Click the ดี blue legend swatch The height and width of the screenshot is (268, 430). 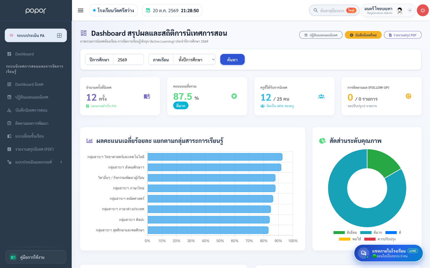pyautogui.click(x=391, y=233)
